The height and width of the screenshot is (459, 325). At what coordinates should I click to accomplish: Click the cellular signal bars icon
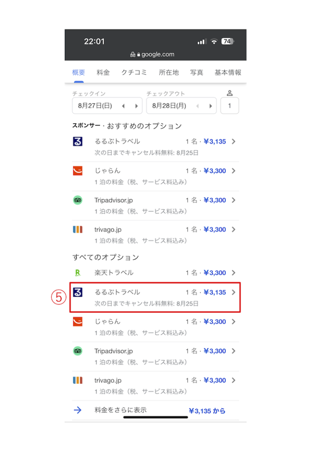202,42
